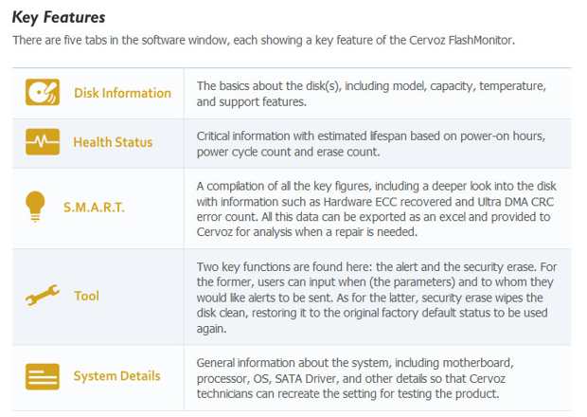Select the Disk Information label

coord(122,93)
